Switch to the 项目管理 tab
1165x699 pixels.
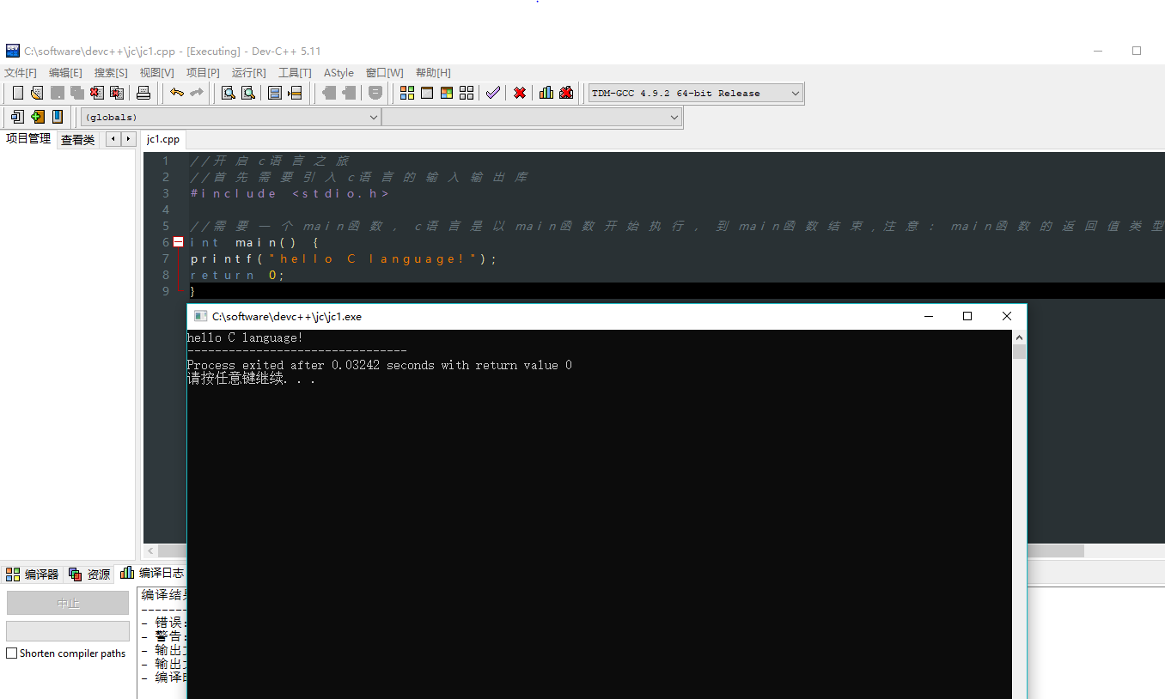point(28,139)
